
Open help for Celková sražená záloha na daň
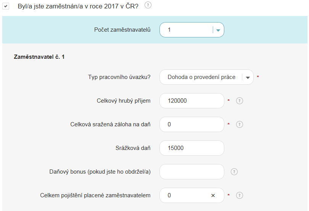[240, 124]
